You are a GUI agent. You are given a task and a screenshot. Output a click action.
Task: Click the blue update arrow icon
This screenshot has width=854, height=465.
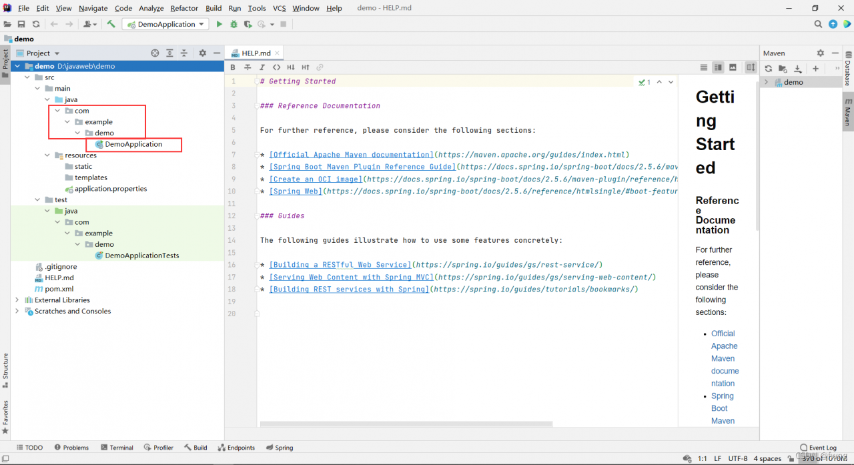pyautogui.click(x=833, y=24)
